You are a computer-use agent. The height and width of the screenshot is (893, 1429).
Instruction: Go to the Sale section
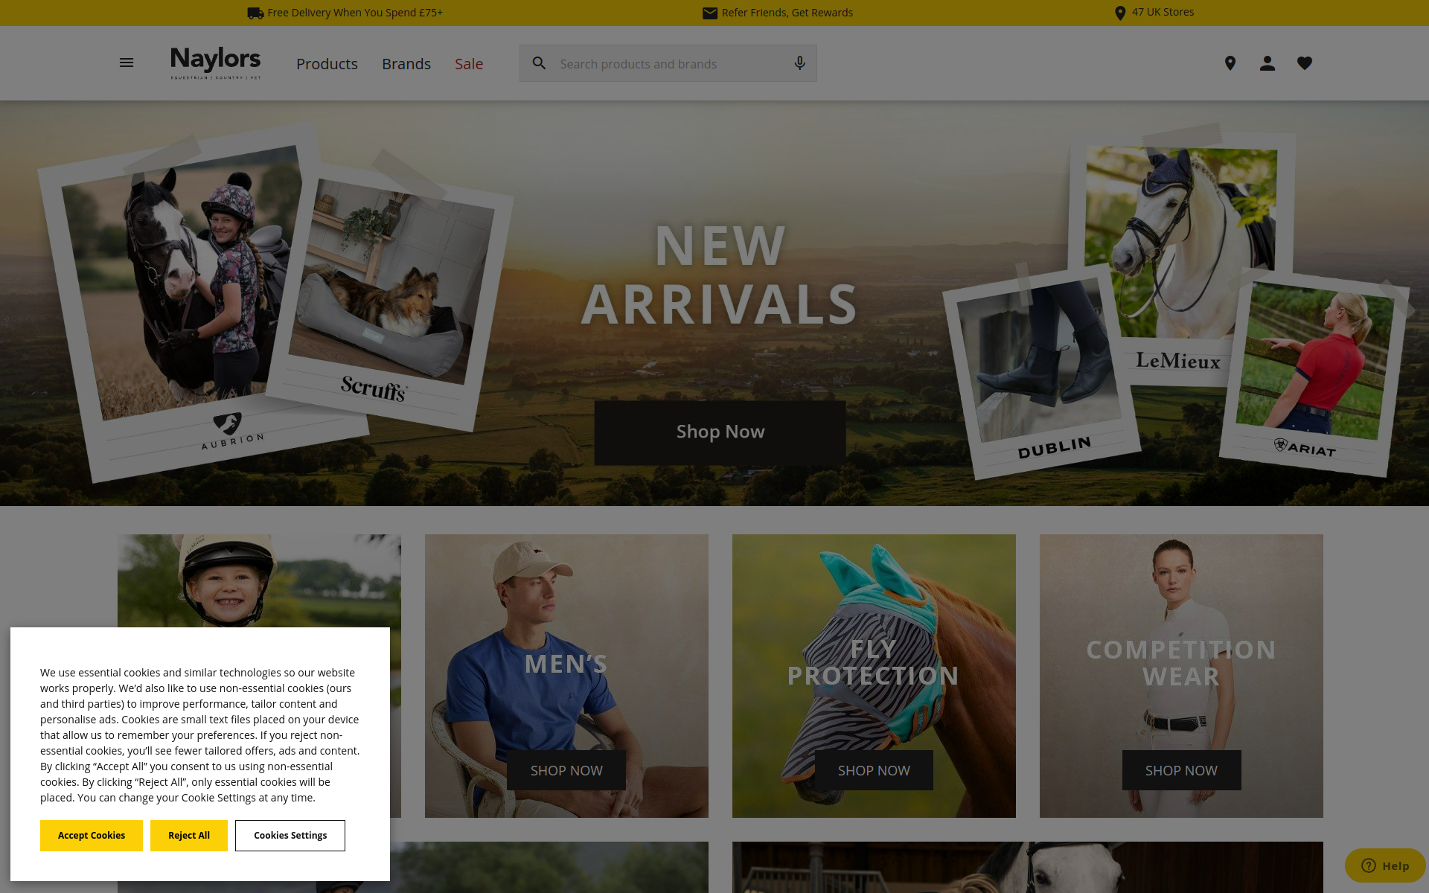pos(469,64)
